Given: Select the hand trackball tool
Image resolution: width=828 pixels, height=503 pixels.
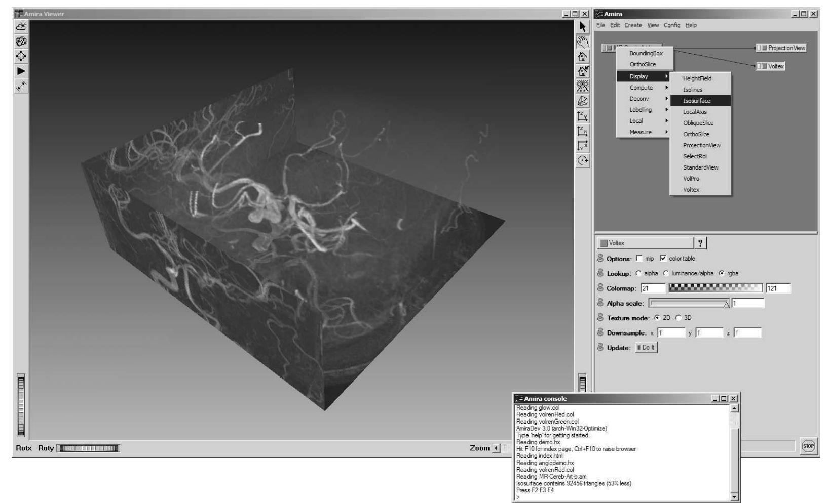Looking at the screenshot, I should [x=583, y=42].
